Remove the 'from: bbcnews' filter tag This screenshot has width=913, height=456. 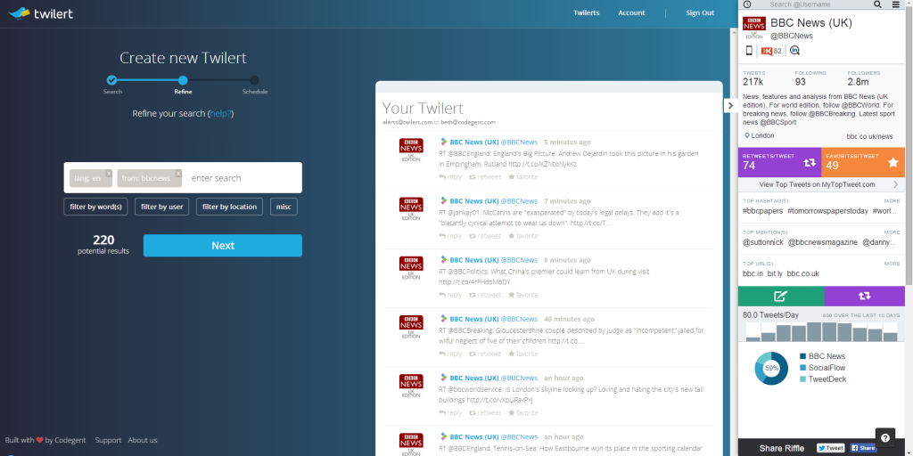point(178,174)
